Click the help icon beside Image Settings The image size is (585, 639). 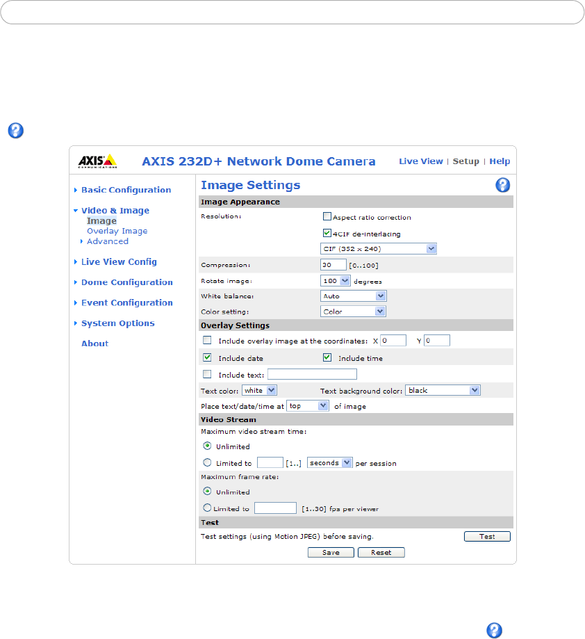502,185
